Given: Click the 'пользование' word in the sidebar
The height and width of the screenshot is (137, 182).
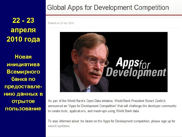Looking at the screenshot, I should point(23,109).
